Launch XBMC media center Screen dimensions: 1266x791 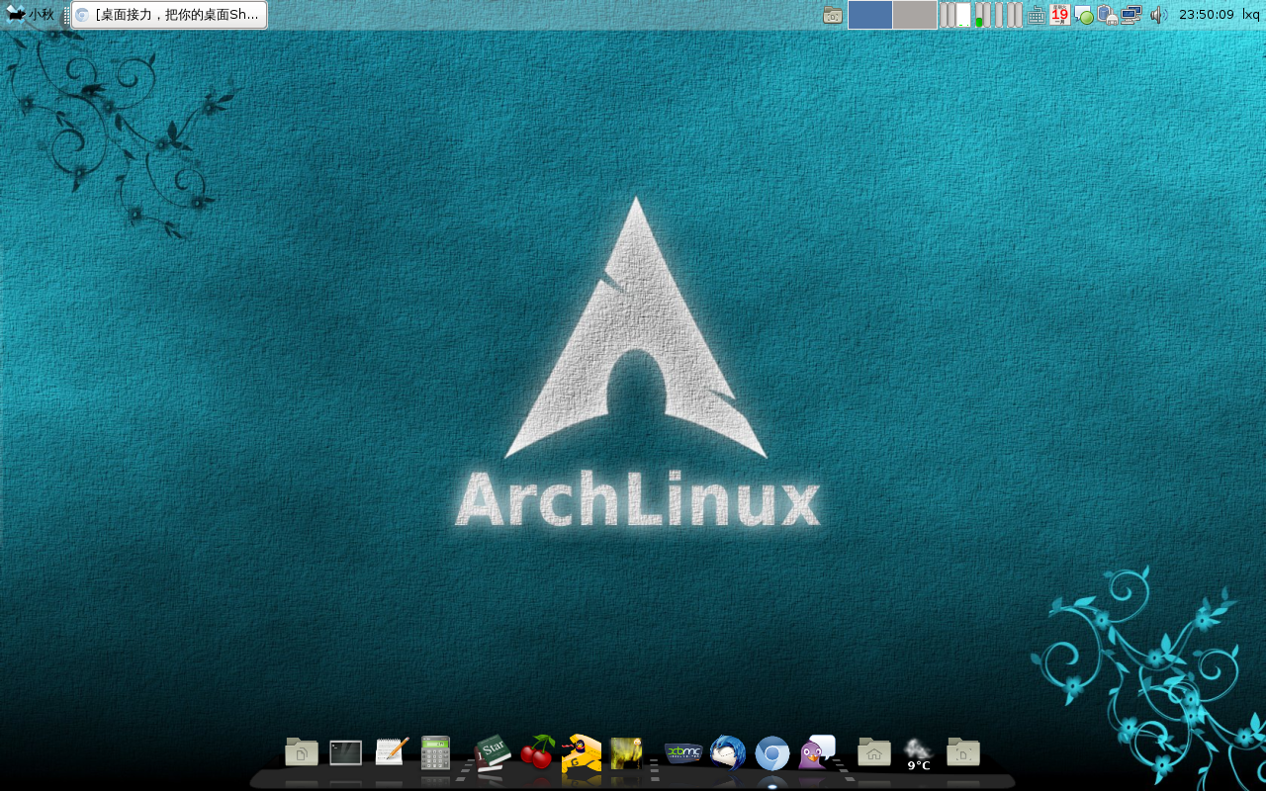point(683,752)
